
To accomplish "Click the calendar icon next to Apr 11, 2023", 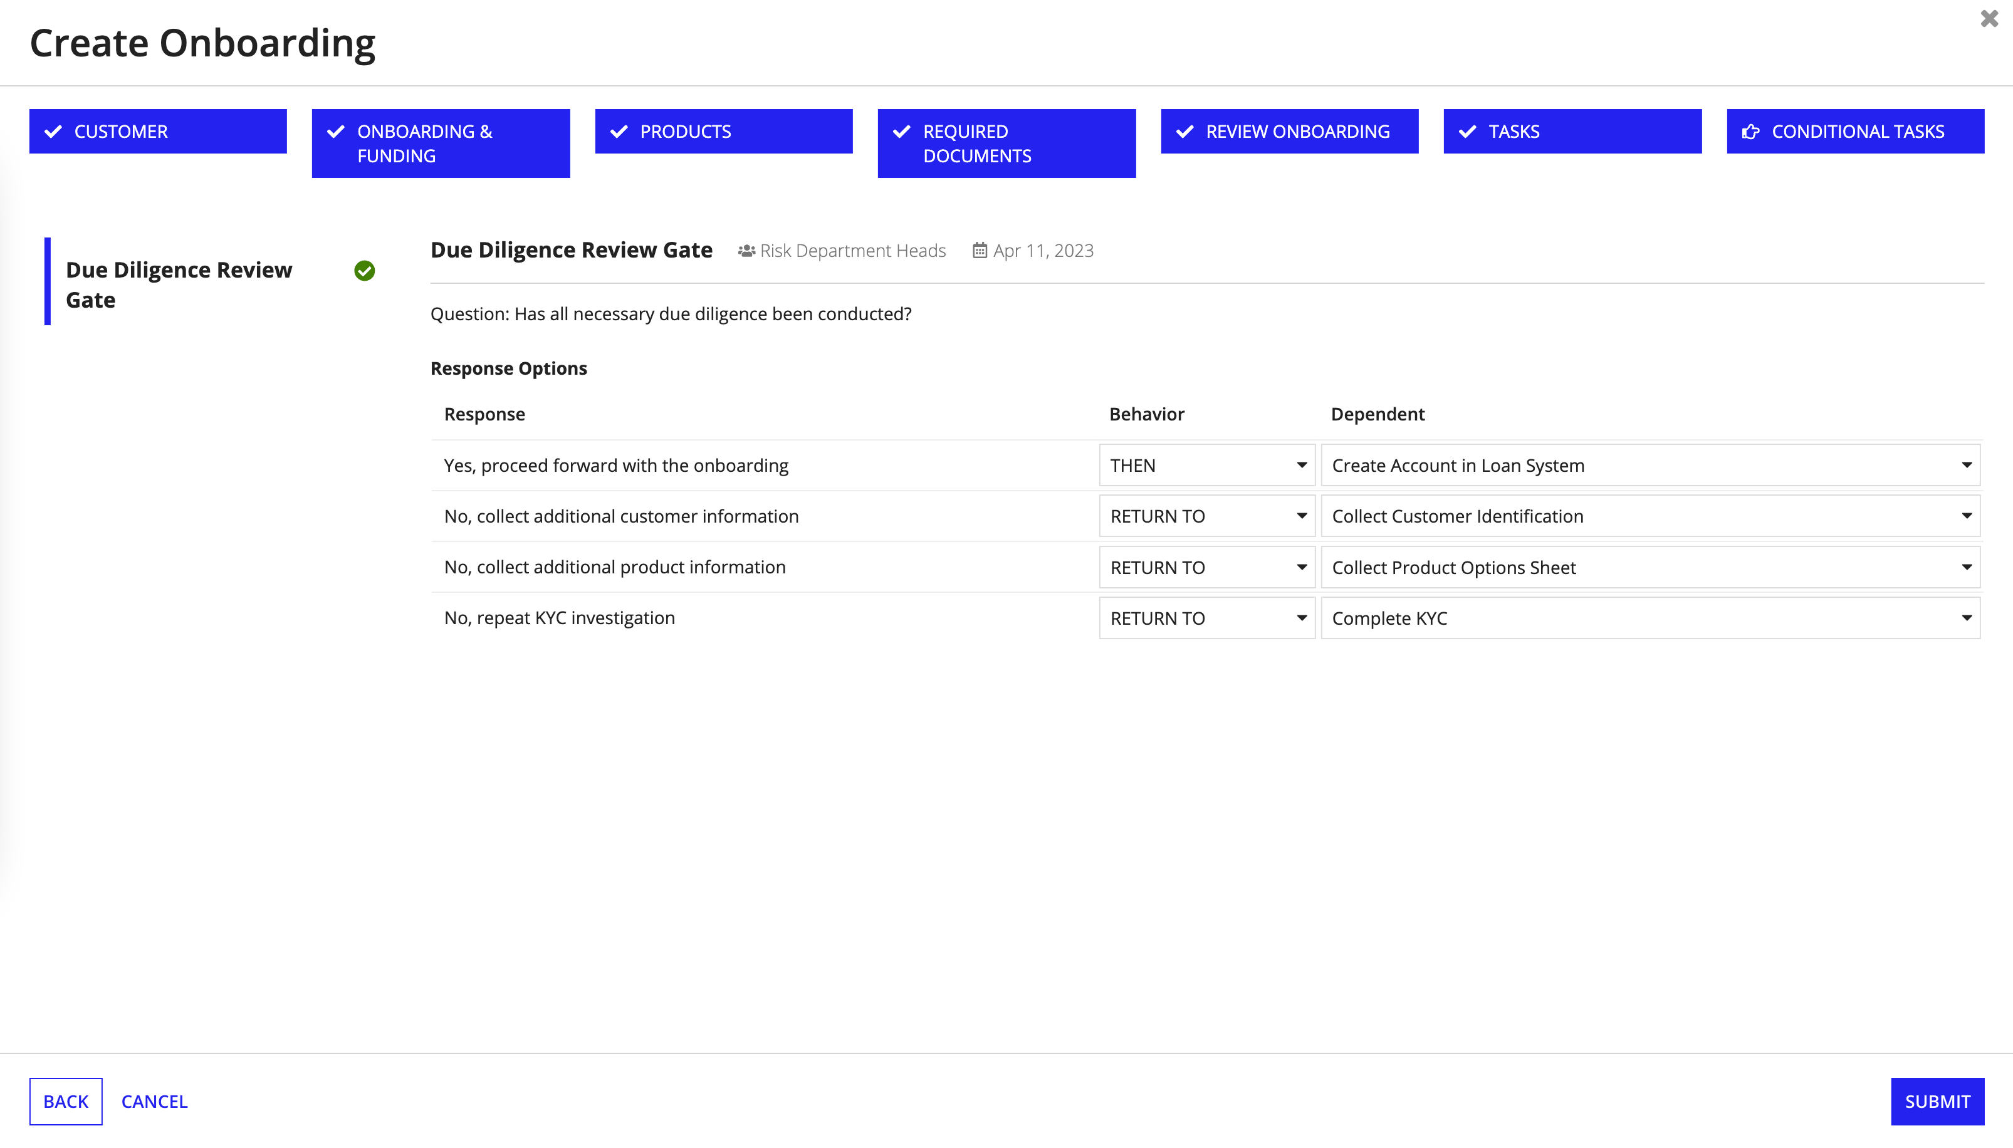I will 980,251.
